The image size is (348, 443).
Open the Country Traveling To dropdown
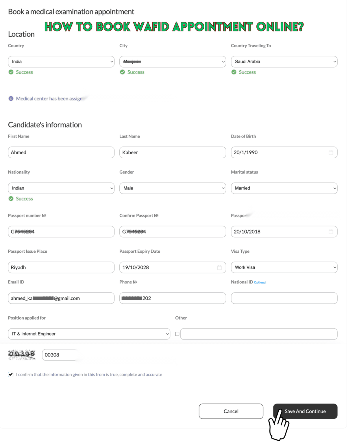(x=284, y=62)
